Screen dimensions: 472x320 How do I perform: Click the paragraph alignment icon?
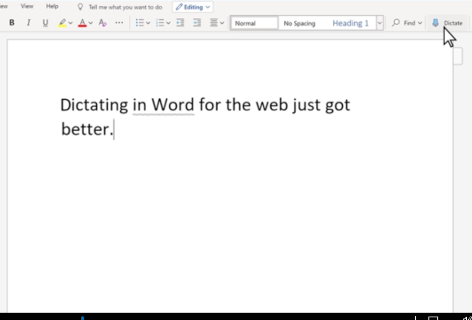(x=214, y=23)
